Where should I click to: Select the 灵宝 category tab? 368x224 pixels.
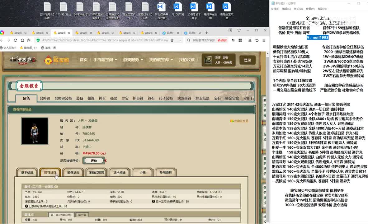click(125, 98)
